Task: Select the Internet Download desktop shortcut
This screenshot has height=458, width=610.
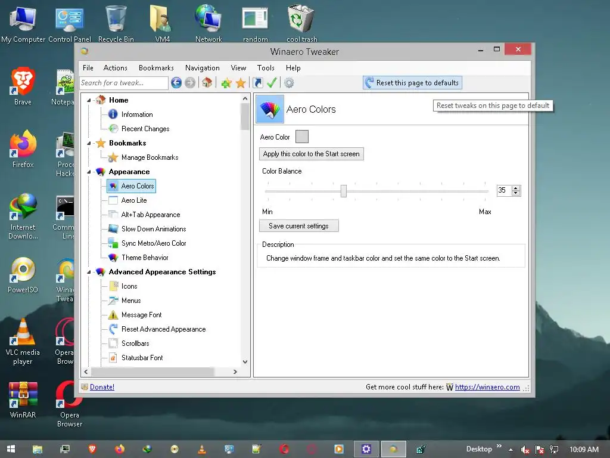Action: tap(23, 217)
